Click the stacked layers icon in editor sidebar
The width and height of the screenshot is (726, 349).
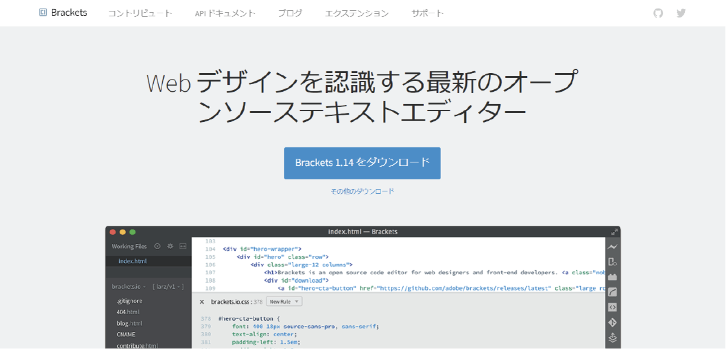[x=612, y=338]
